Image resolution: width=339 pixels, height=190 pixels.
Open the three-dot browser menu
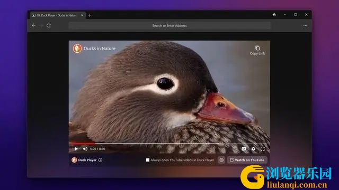305,26
